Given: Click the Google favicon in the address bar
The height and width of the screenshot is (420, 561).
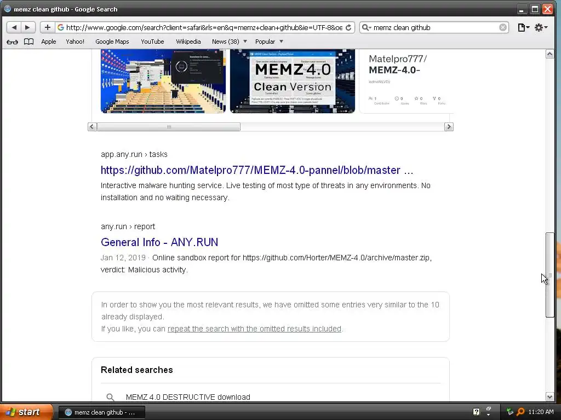Looking at the screenshot, I should coord(60,27).
